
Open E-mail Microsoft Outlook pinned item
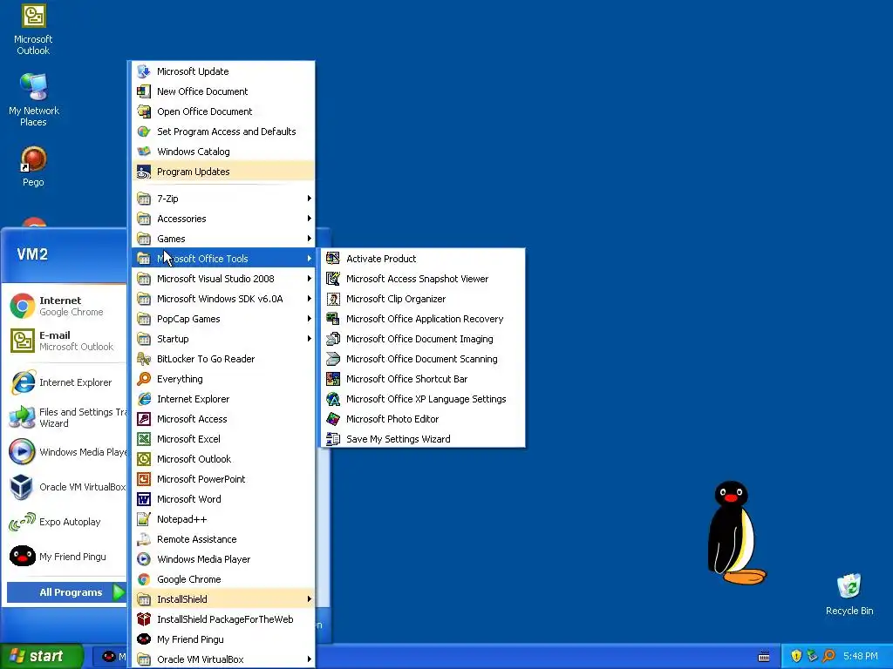(x=66, y=341)
